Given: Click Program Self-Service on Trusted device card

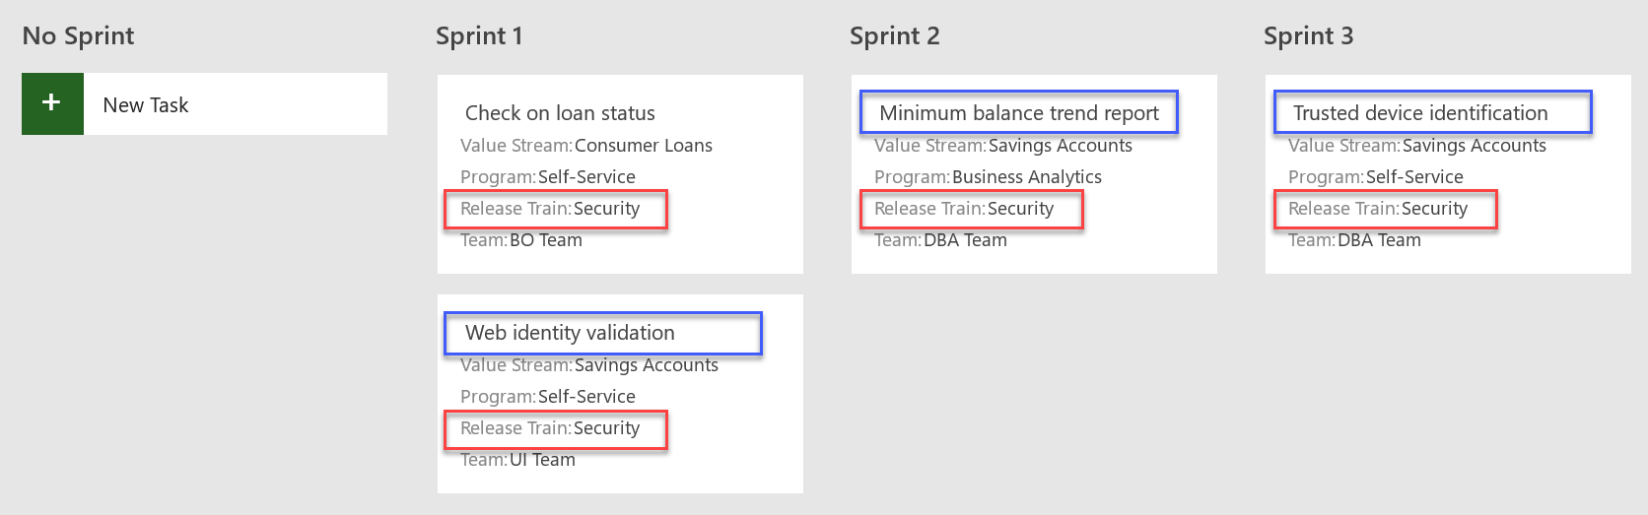Looking at the screenshot, I should coord(1376,177).
